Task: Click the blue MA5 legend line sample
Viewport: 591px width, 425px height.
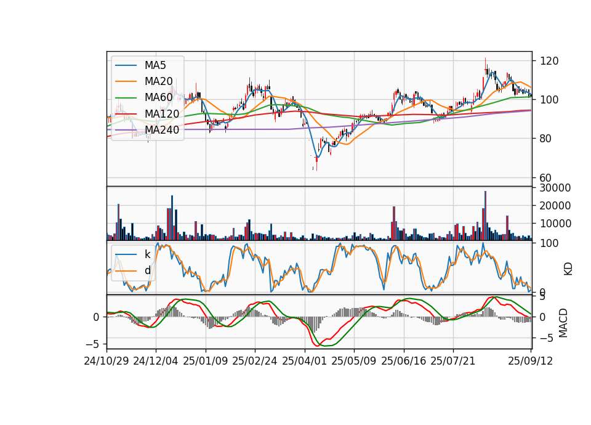Action: point(126,66)
